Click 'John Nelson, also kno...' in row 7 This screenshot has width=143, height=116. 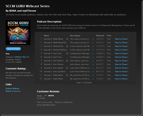[x=80, y=61]
